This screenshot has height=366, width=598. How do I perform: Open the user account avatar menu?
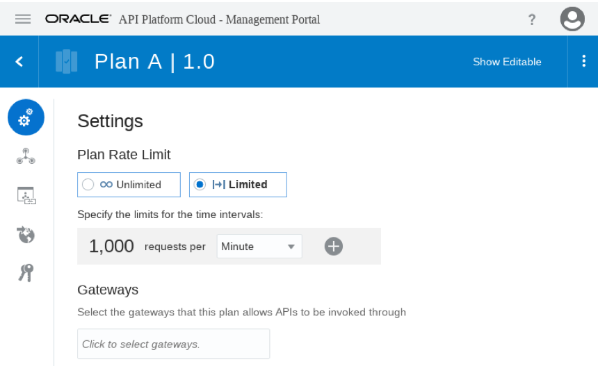point(572,19)
